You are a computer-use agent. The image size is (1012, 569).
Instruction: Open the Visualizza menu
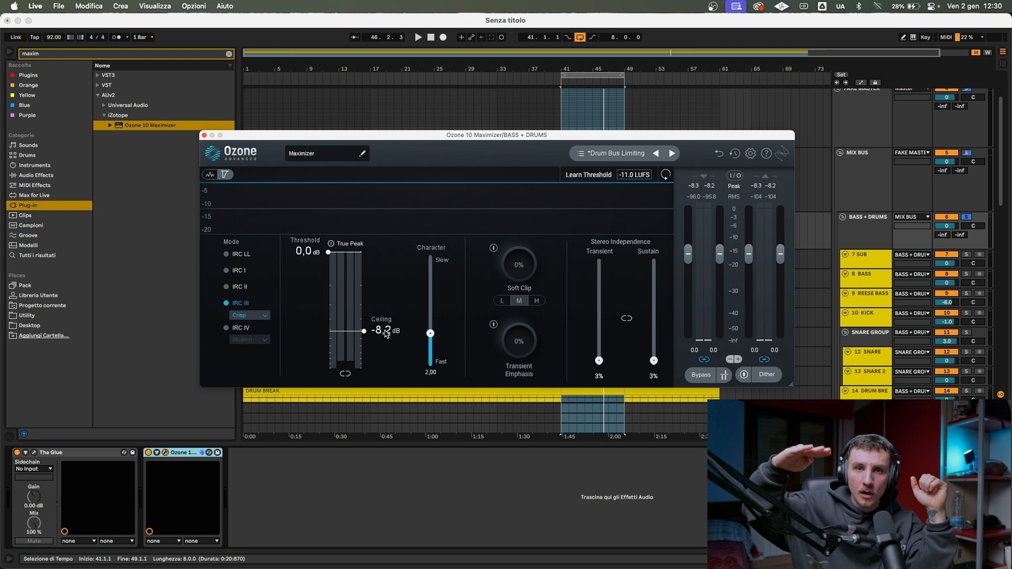154,6
